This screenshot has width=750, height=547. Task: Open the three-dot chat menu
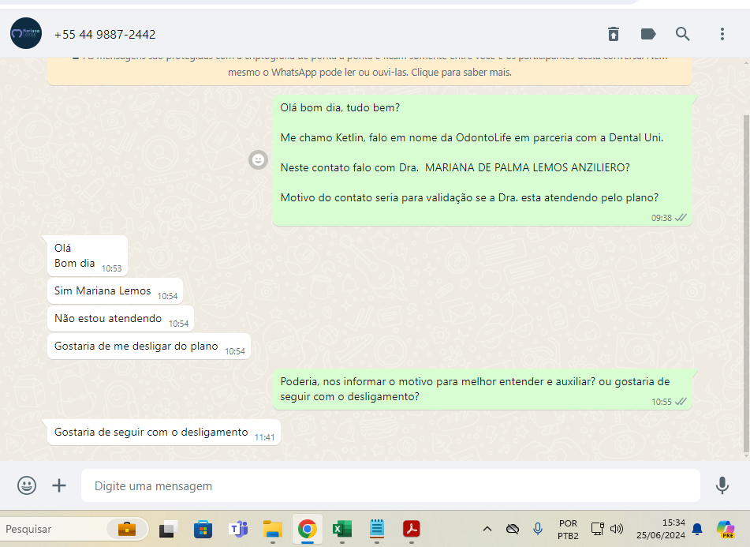coord(722,34)
